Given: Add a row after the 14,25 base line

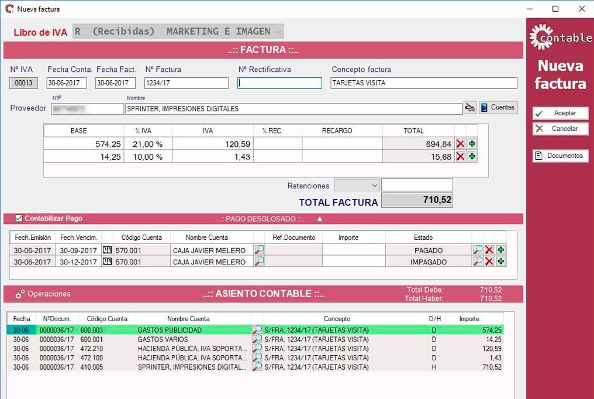Looking at the screenshot, I should point(472,156).
